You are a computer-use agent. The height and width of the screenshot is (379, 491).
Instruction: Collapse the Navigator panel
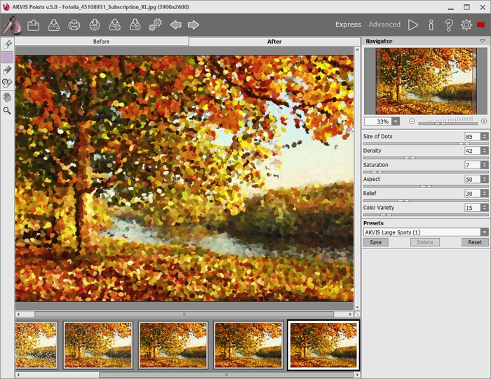tap(483, 41)
